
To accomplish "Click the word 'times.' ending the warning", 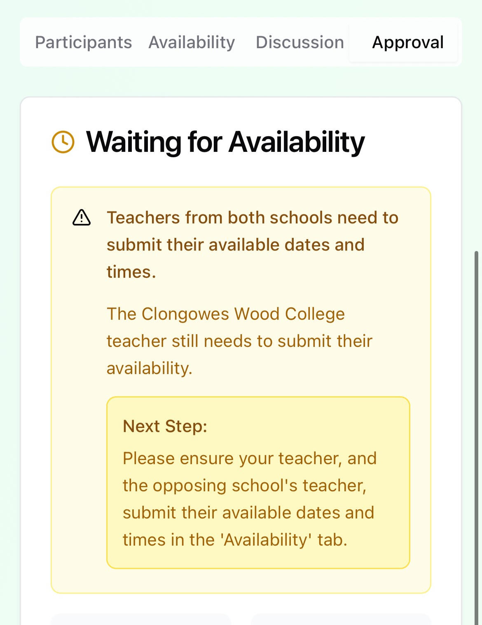I will 131,272.
